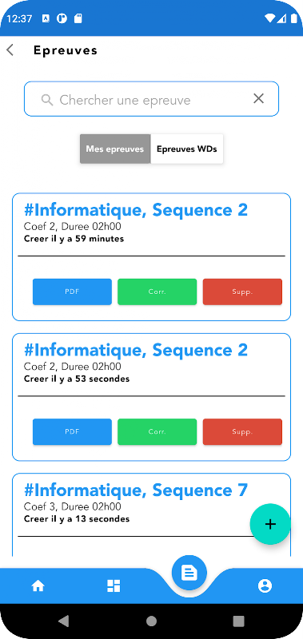The height and width of the screenshot is (639, 303).
Task: Tap Supp. on the 53 secondes epreuve
Action: point(242,431)
